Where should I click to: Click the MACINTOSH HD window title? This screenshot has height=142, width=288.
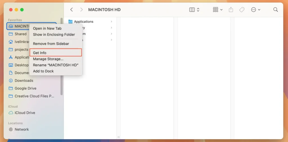(104, 10)
